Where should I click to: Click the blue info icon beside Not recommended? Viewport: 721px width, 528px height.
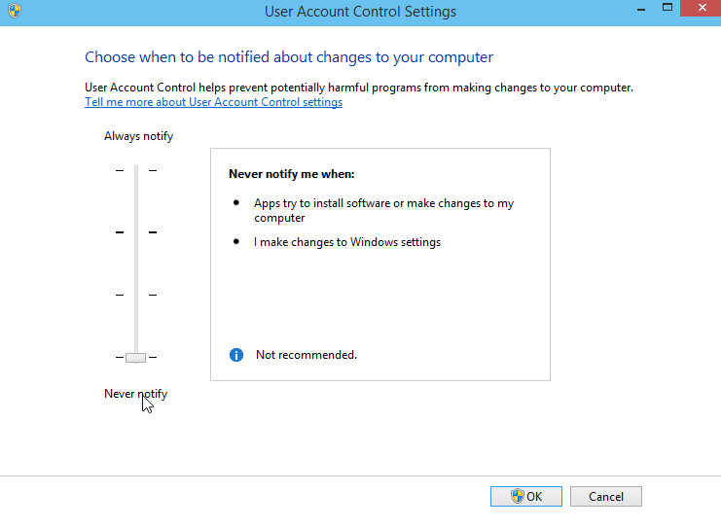[x=236, y=355]
